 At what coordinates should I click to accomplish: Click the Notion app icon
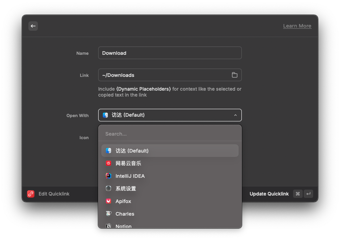(x=108, y=226)
